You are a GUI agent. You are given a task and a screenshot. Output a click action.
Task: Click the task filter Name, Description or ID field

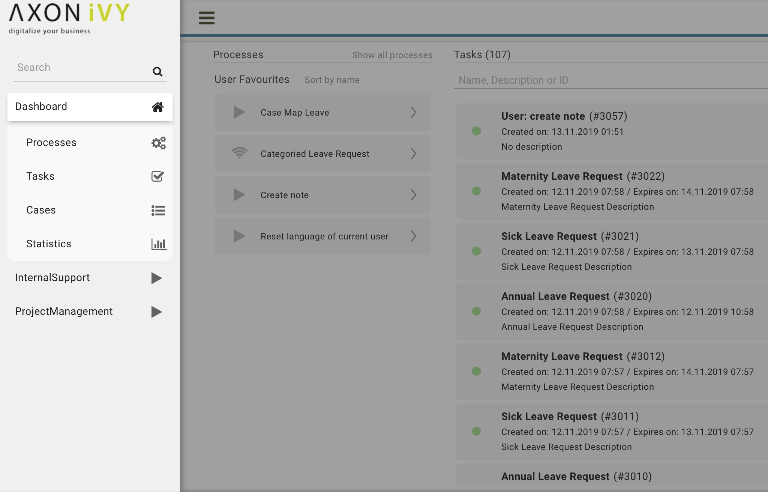(x=611, y=80)
